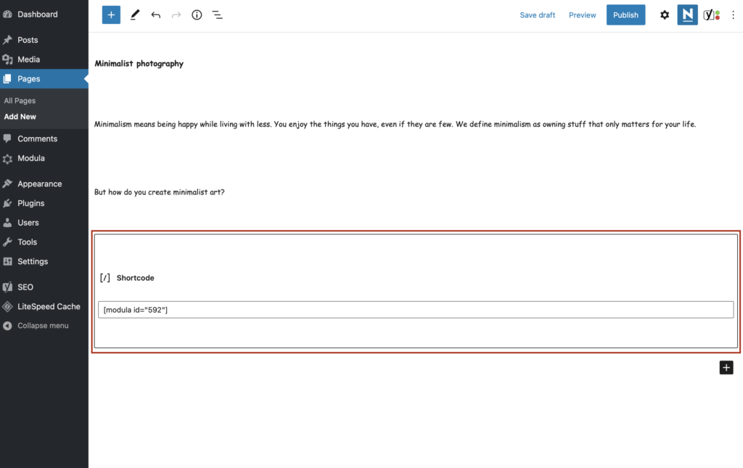
Task: Click Save draft
Action: coord(538,15)
